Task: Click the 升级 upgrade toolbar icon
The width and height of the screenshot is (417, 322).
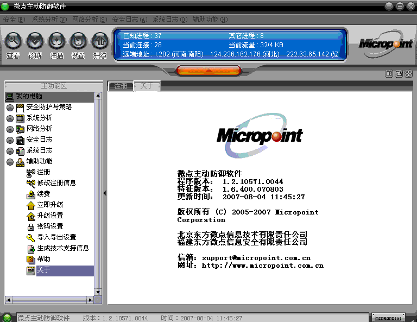Action: [100, 41]
